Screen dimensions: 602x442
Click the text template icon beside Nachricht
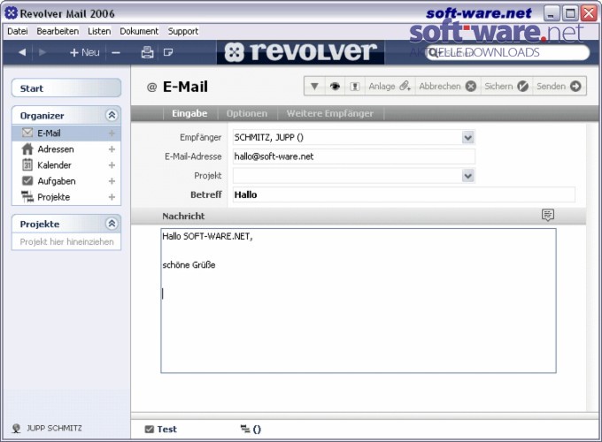pos(548,215)
